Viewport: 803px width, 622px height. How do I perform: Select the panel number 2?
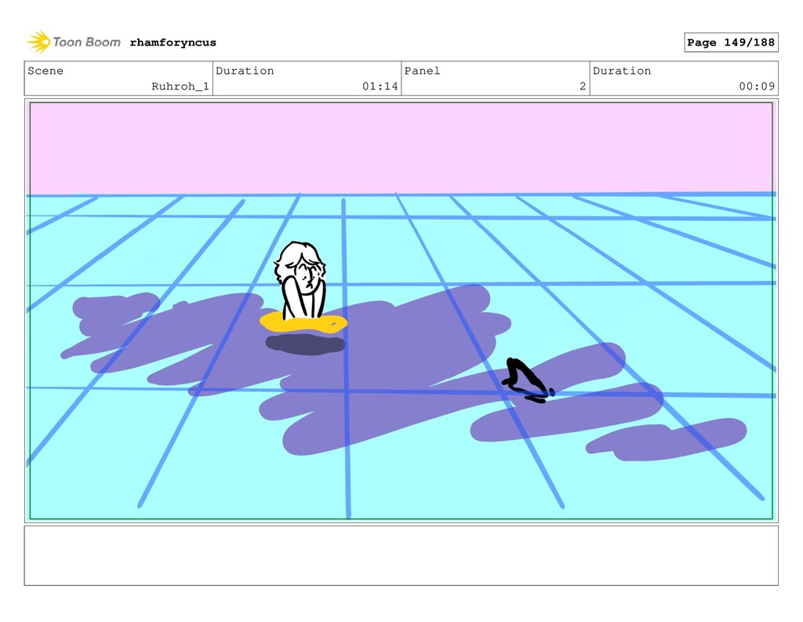pyautogui.click(x=583, y=86)
